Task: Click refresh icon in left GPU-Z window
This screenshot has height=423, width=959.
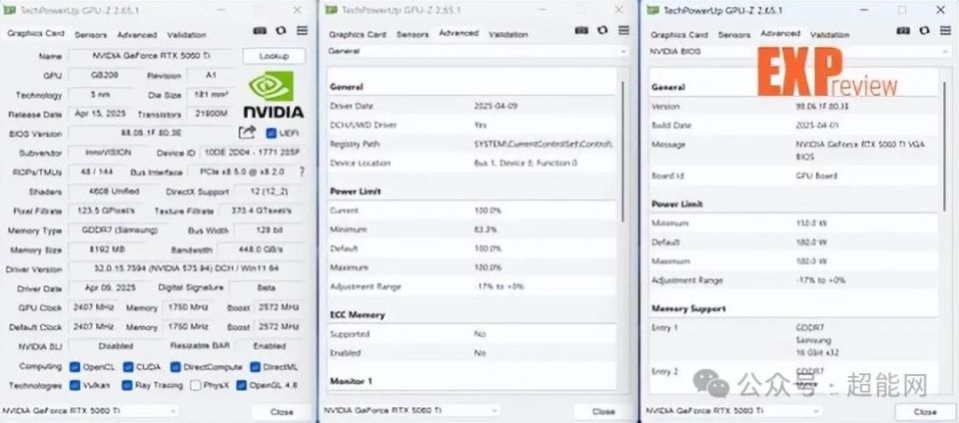Action: tap(281, 31)
